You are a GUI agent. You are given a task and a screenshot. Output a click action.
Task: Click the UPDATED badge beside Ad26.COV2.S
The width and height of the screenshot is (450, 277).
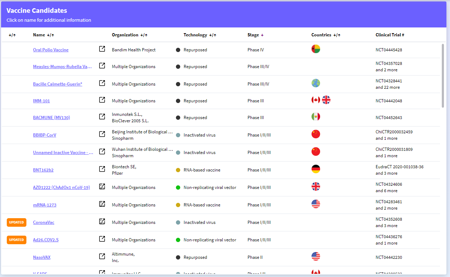[x=16, y=240]
